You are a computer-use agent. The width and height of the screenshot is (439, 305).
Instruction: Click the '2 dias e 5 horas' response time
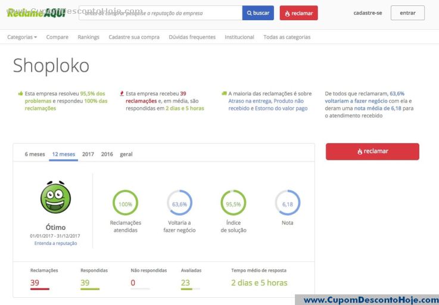(x=259, y=283)
